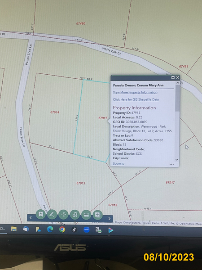Image resolution: width=202 pixels, height=270 pixels.
Task: Close the parcel information popup
Action: click(178, 77)
